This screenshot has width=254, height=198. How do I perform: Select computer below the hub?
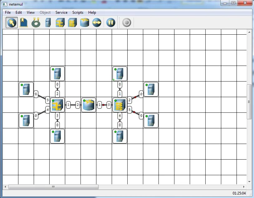[x=57, y=136]
